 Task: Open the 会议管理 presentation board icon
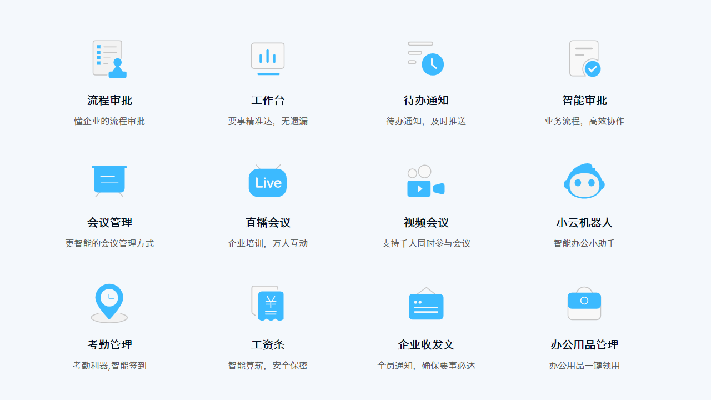click(109, 181)
